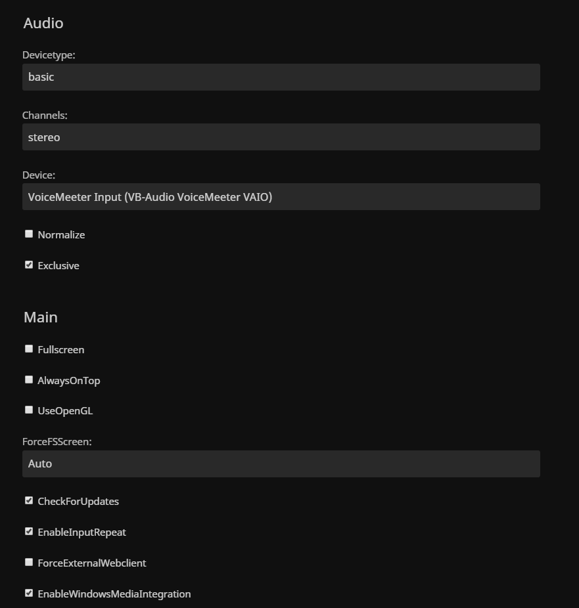Click the Main section heading
Image resolution: width=579 pixels, height=608 pixels.
41,317
